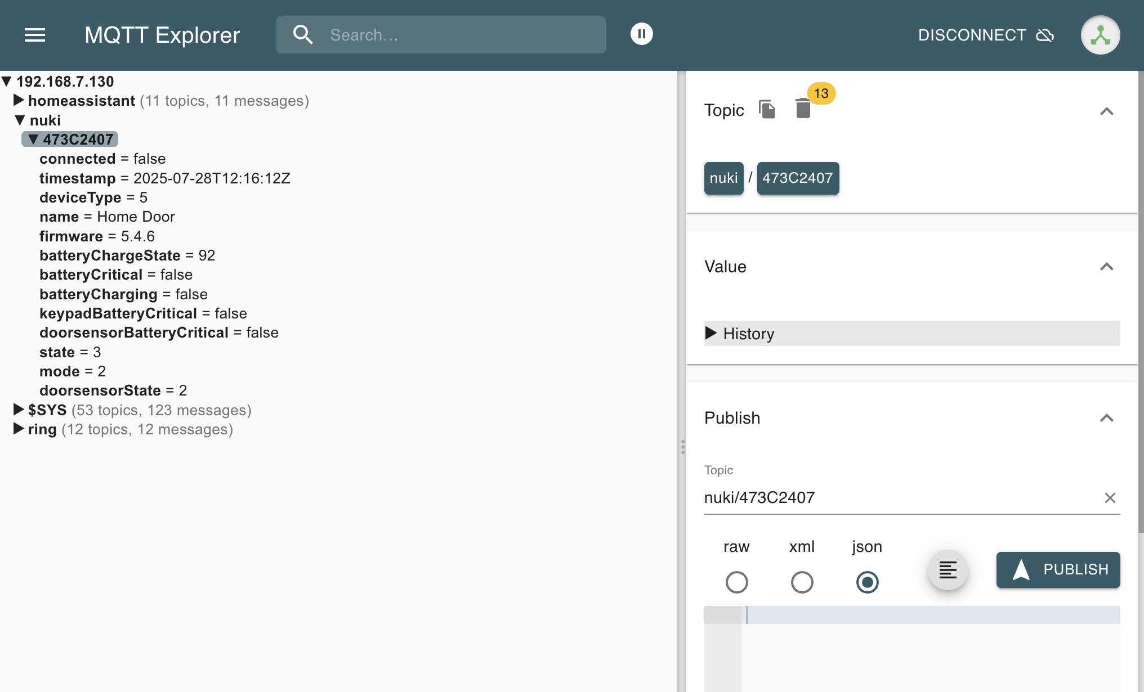This screenshot has height=692, width=1144.
Task: Clear the publish topic field
Action: click(1110, 498)
